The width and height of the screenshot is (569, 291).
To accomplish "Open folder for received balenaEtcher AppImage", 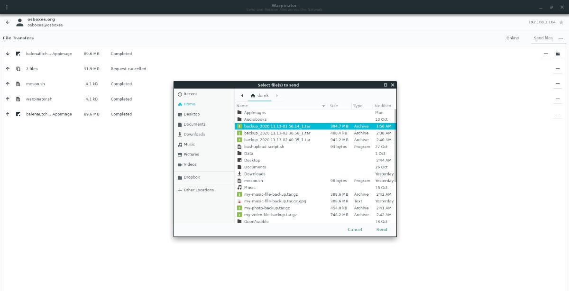I will 558,54.
